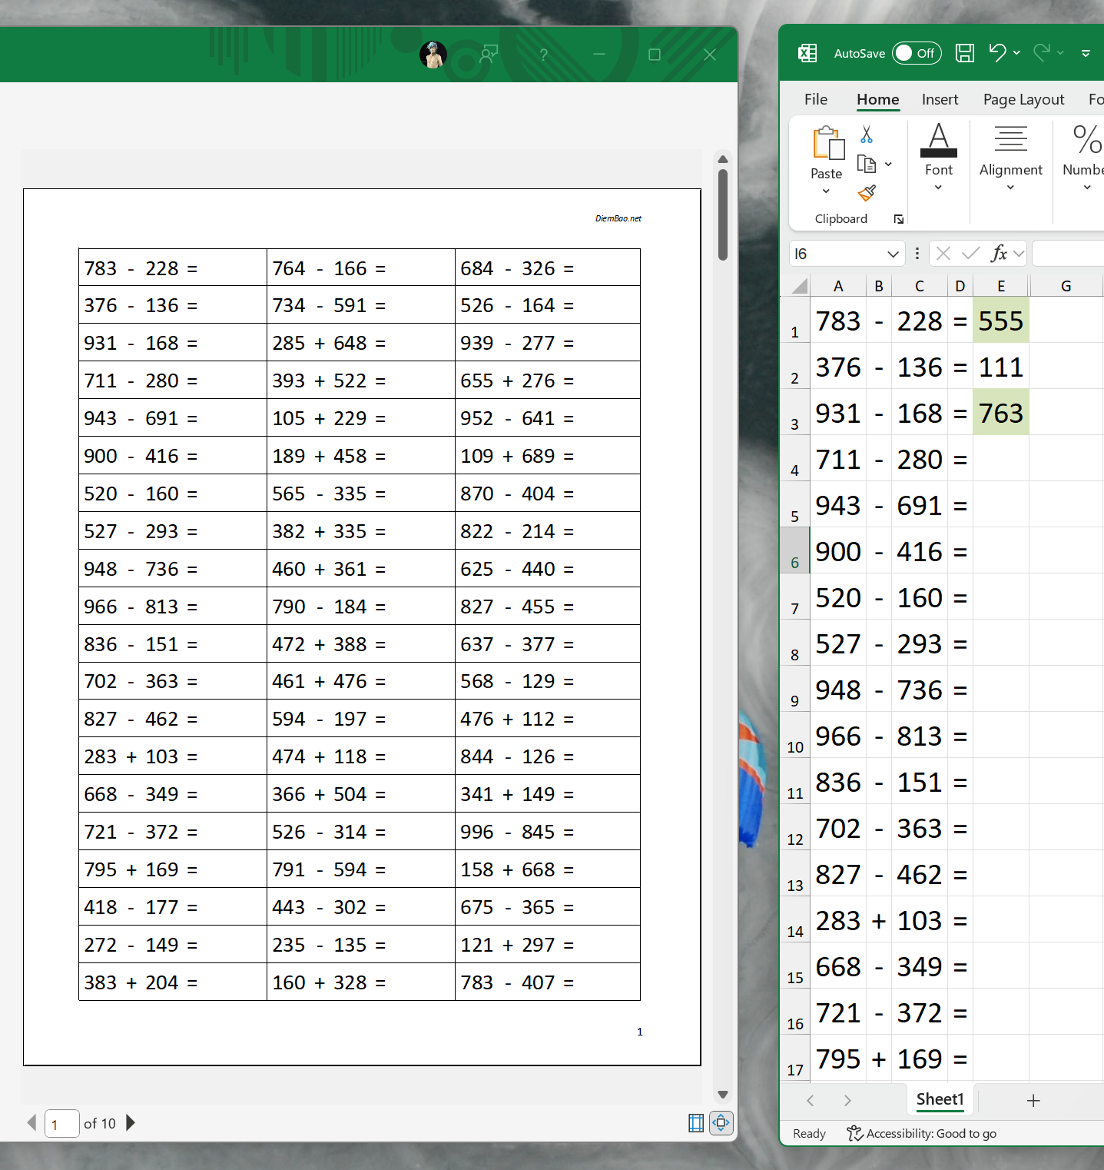Toggle Show Margins icon in preview
1104x1170 pixels.
696,1123
